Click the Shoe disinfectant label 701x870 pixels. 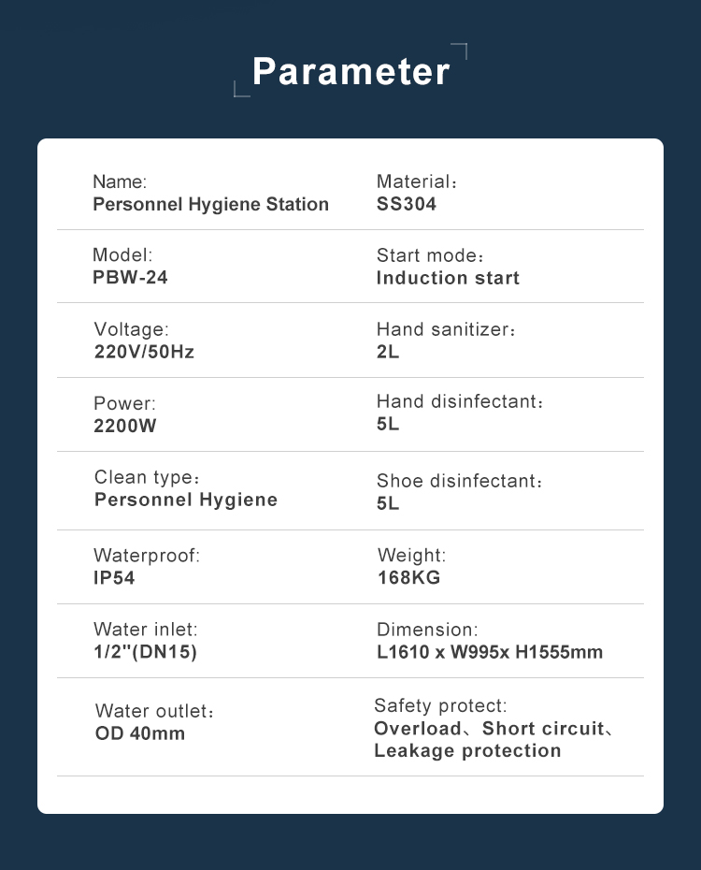click(460, 481)
